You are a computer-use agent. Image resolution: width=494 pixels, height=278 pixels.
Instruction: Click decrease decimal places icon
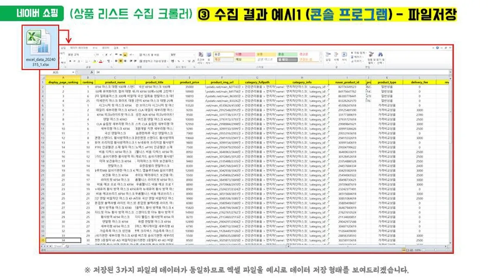click(x=193, y=61)
